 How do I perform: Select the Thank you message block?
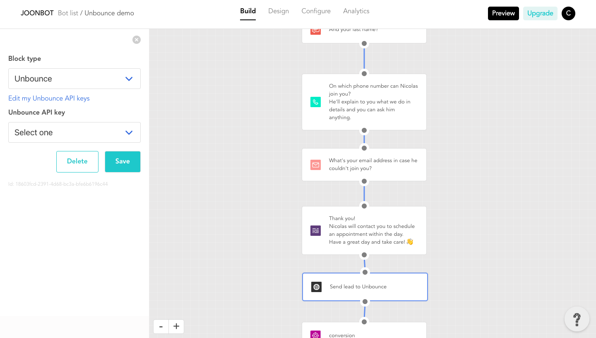[x=364, y=230]
